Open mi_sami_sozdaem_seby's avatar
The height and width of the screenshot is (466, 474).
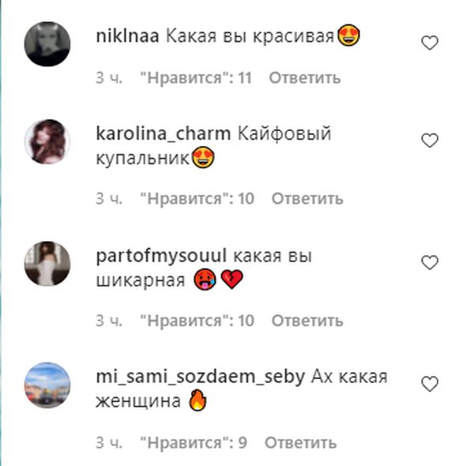pos(47,385)
